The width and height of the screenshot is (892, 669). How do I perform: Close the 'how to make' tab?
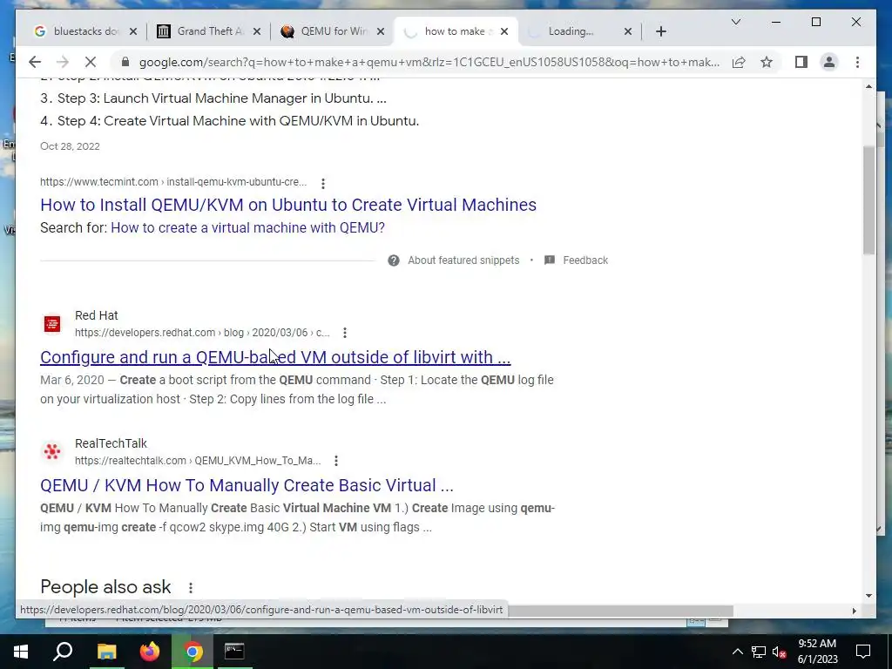(504, 31)
